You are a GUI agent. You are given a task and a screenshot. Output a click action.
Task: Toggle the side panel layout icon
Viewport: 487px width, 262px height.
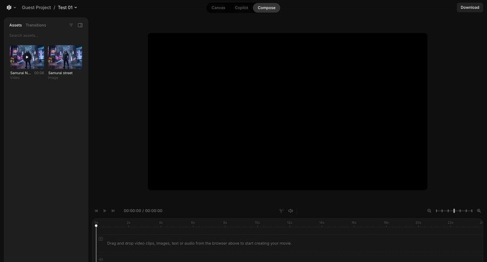click(x=80, y=25)
